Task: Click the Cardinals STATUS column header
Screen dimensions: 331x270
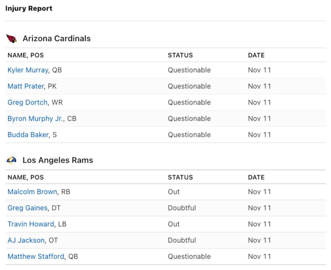Action: pos(180,55)
